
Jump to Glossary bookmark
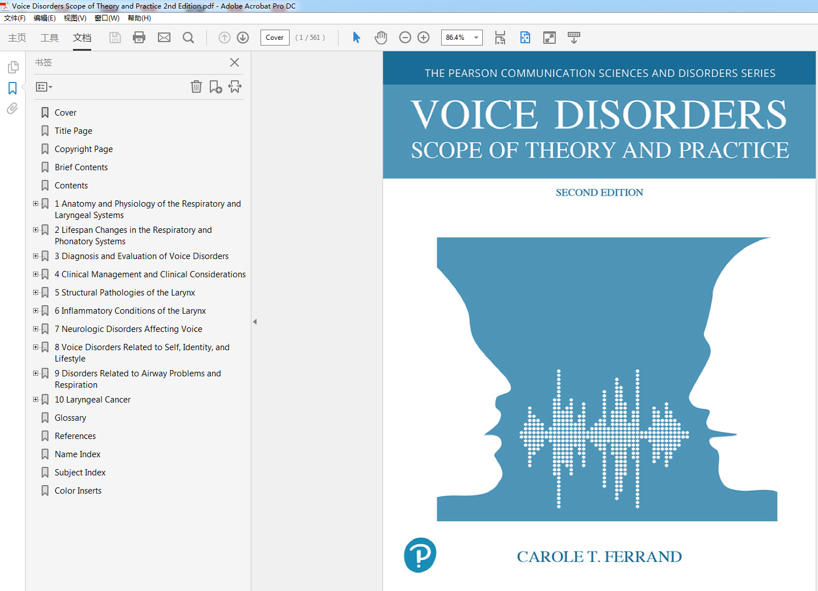point(71,418)
